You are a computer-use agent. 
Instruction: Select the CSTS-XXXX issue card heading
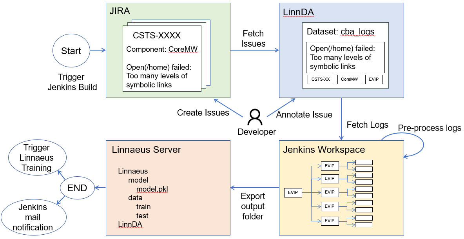click(156, 36)
